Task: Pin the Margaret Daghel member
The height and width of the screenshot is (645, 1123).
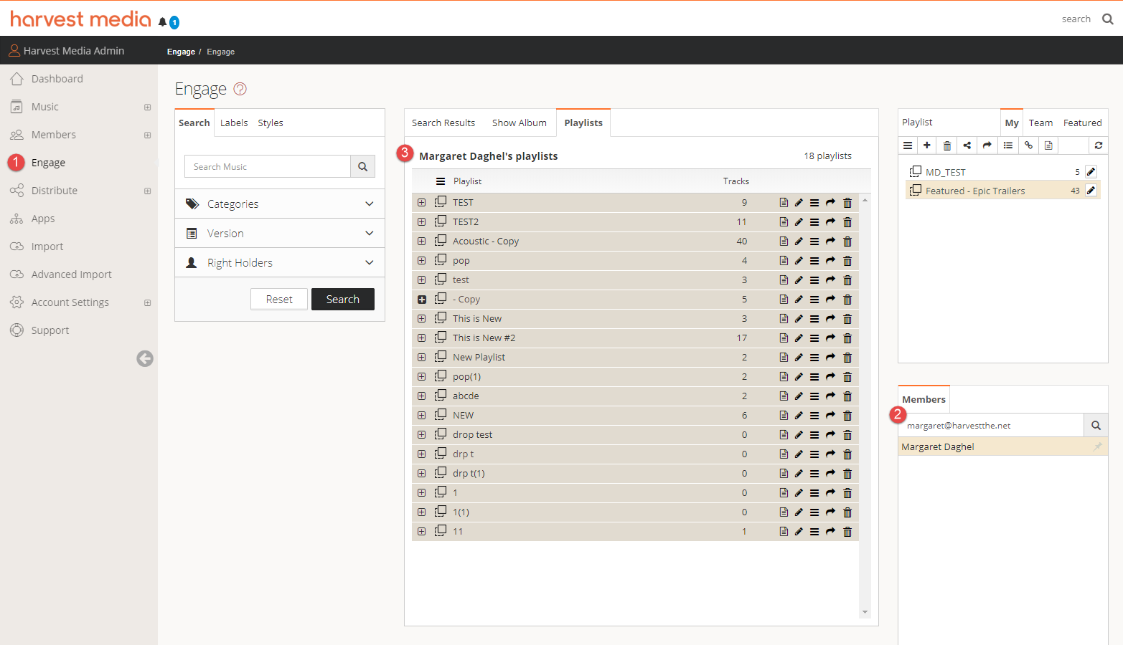Action: (1097, 446)
